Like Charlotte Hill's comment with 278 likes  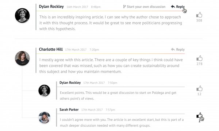coord(199,58)
